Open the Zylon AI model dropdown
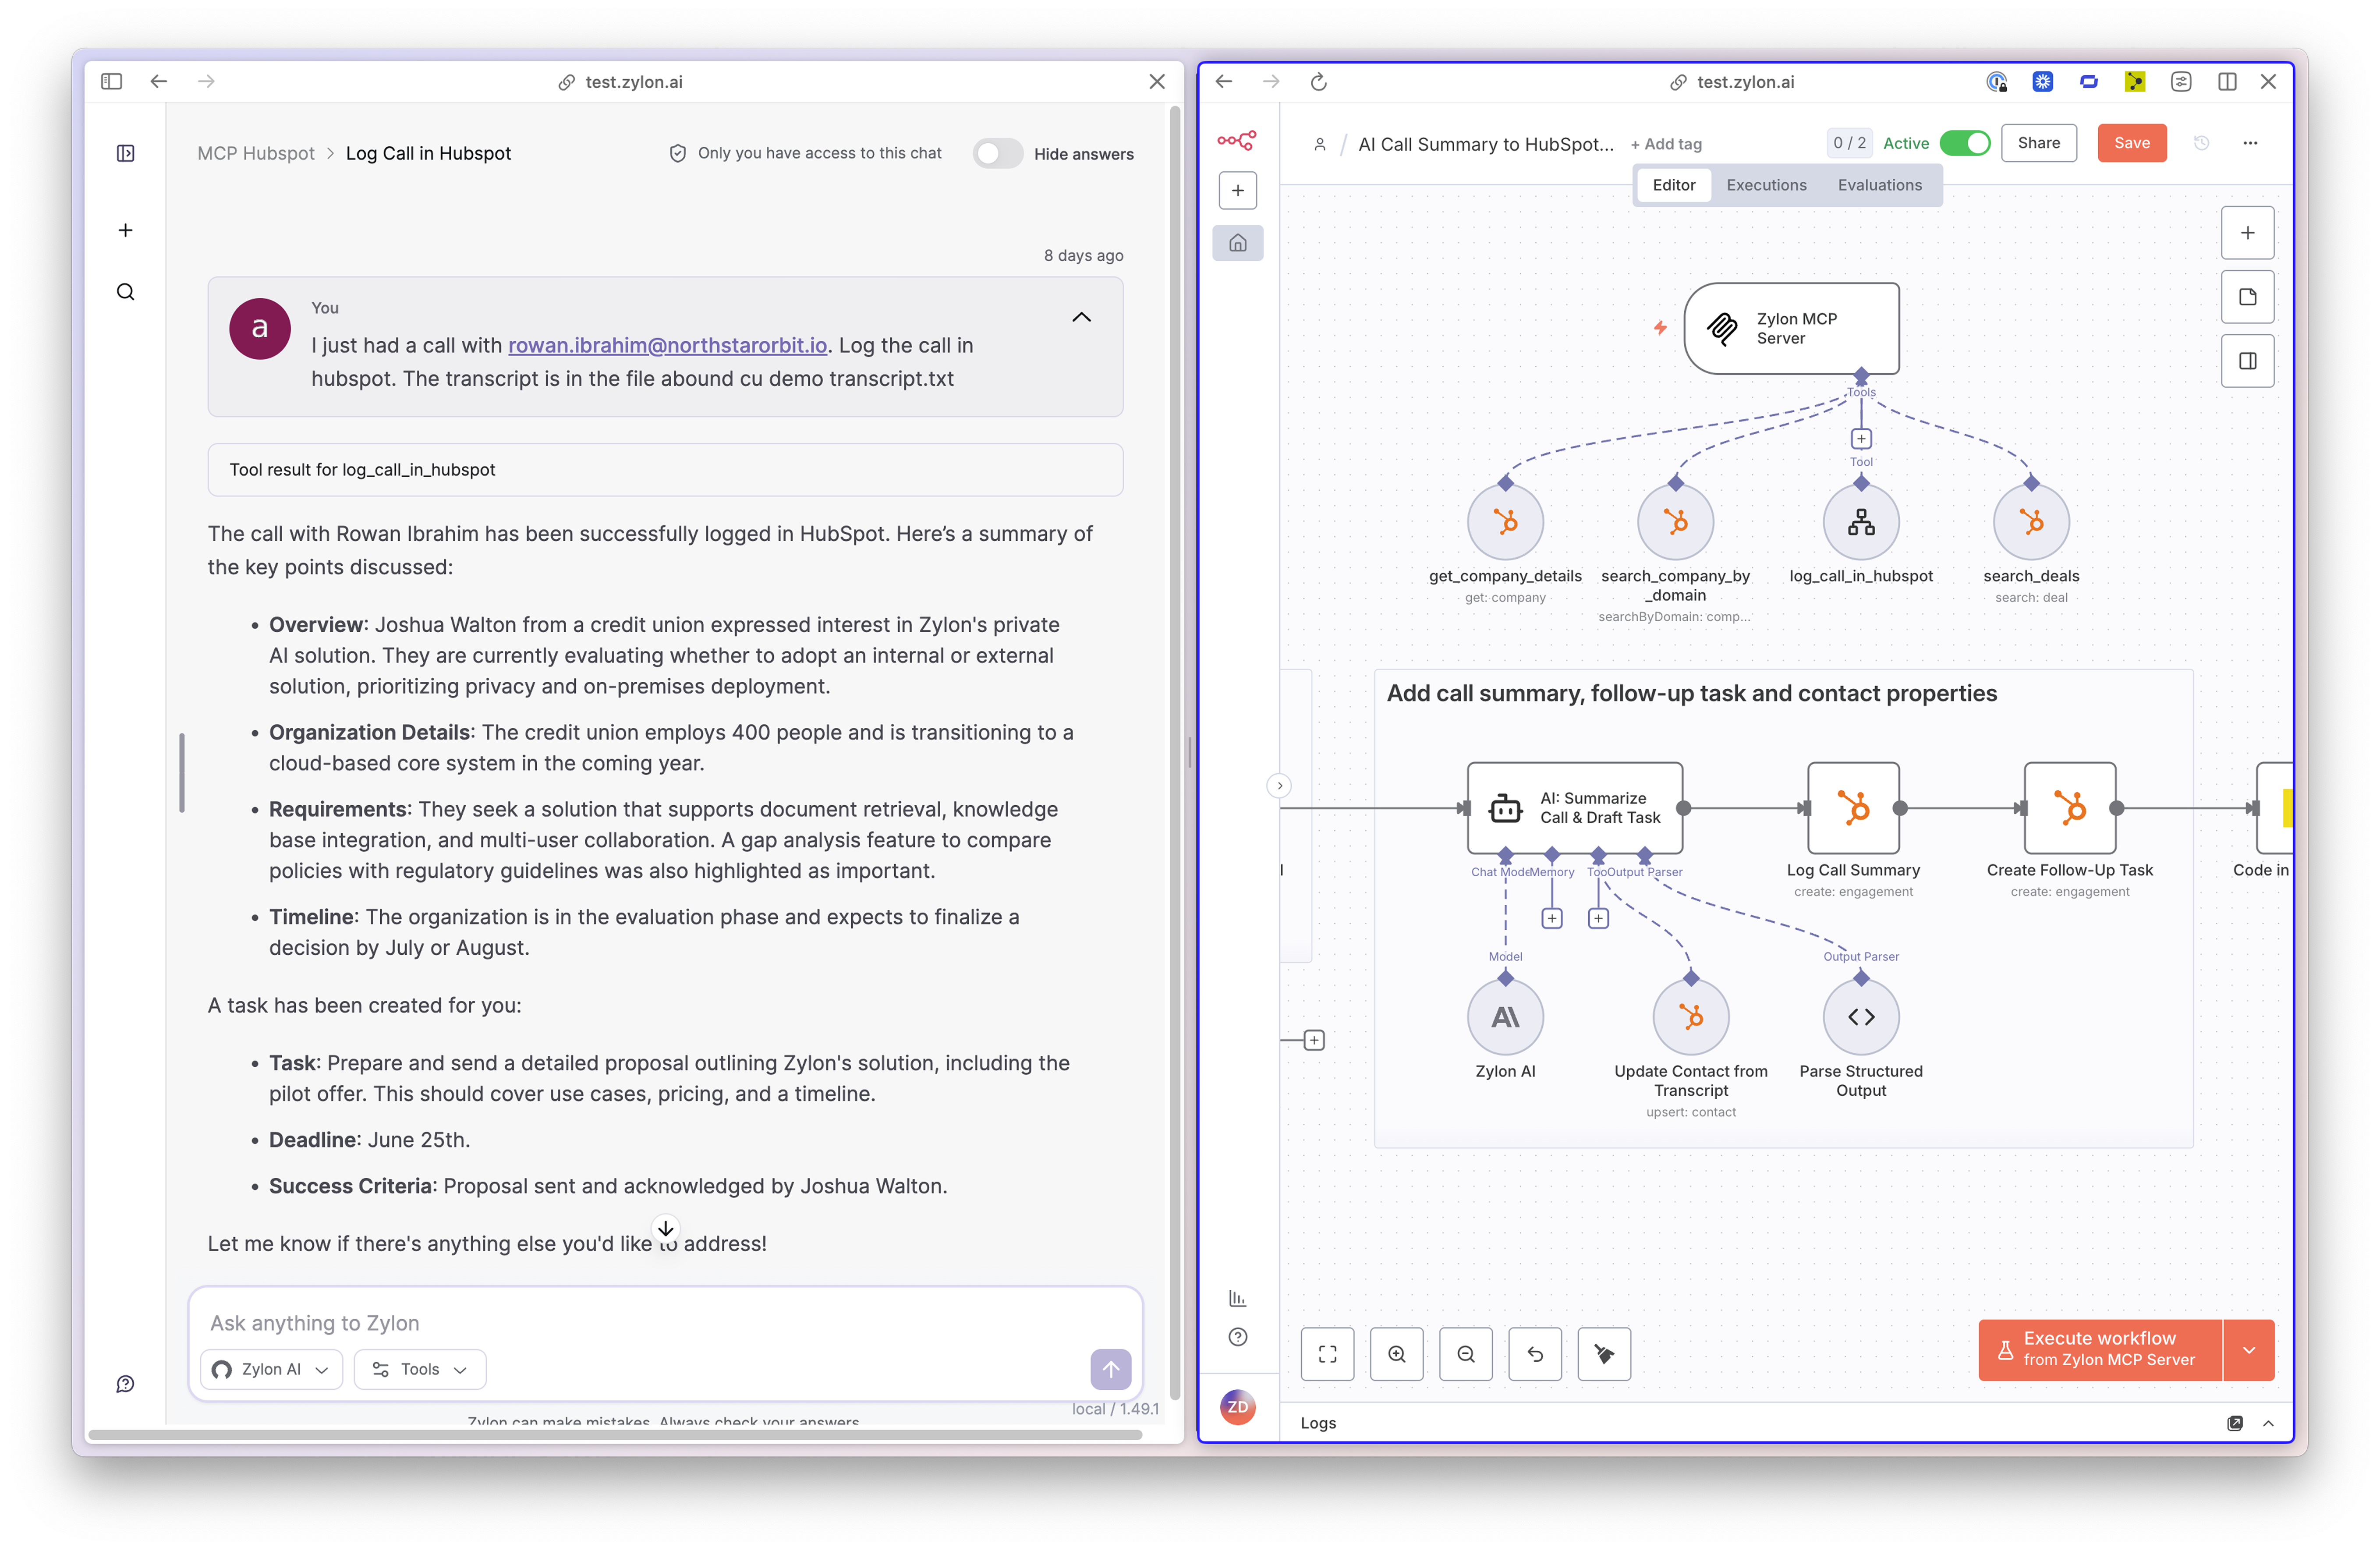The image size is (2380, 1551). coord(270,1369)
